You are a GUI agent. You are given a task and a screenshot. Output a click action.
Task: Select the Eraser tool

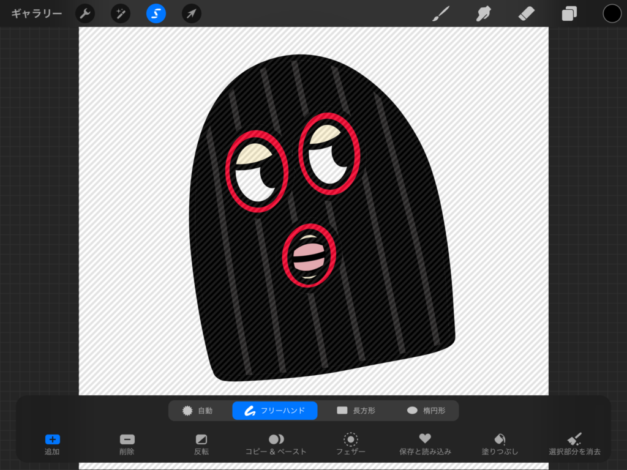(x=526, y=13)
